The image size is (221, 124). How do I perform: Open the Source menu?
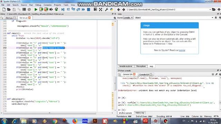click(24, 5)
